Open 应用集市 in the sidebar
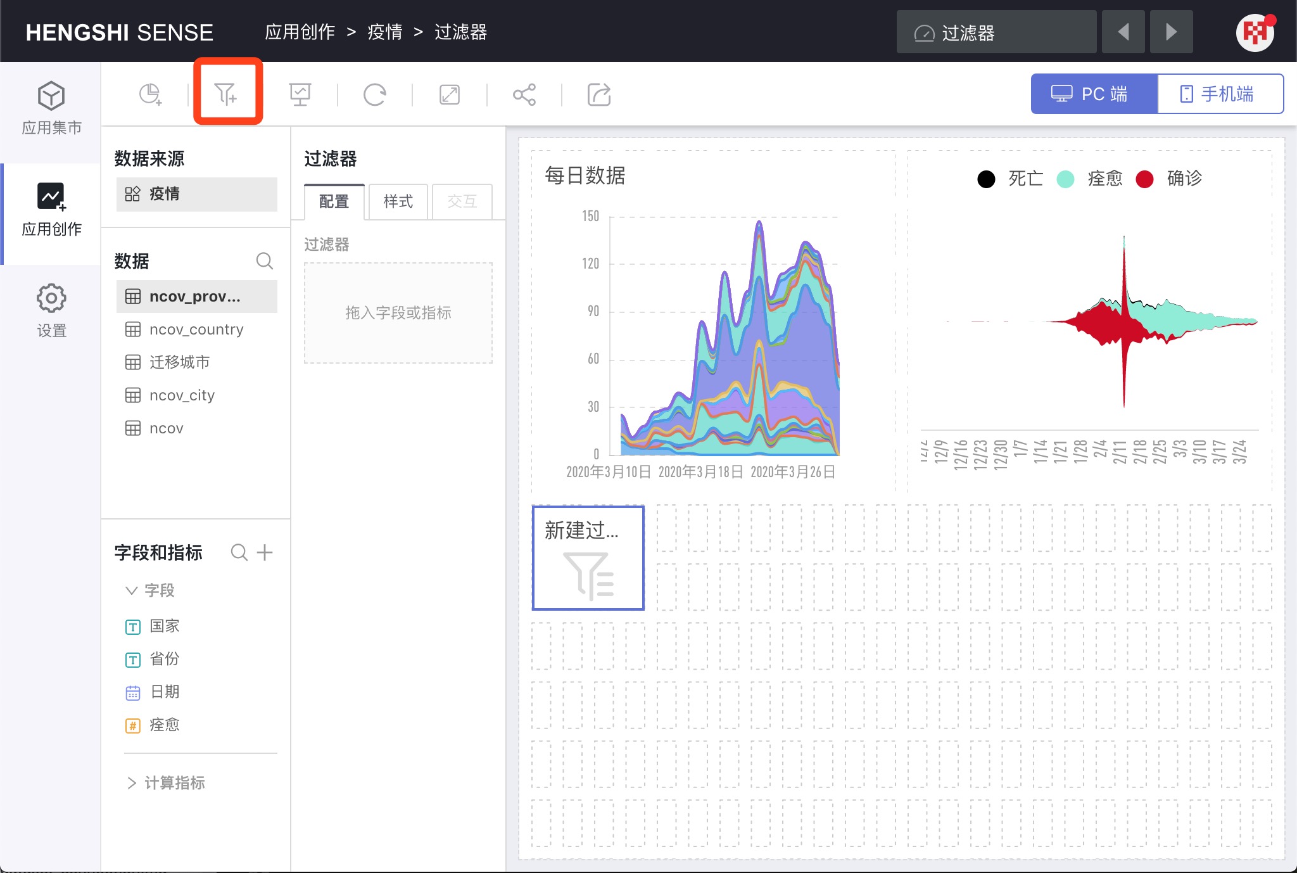The width and height of the screenshot is (1297, 873). tap(51, 108)
